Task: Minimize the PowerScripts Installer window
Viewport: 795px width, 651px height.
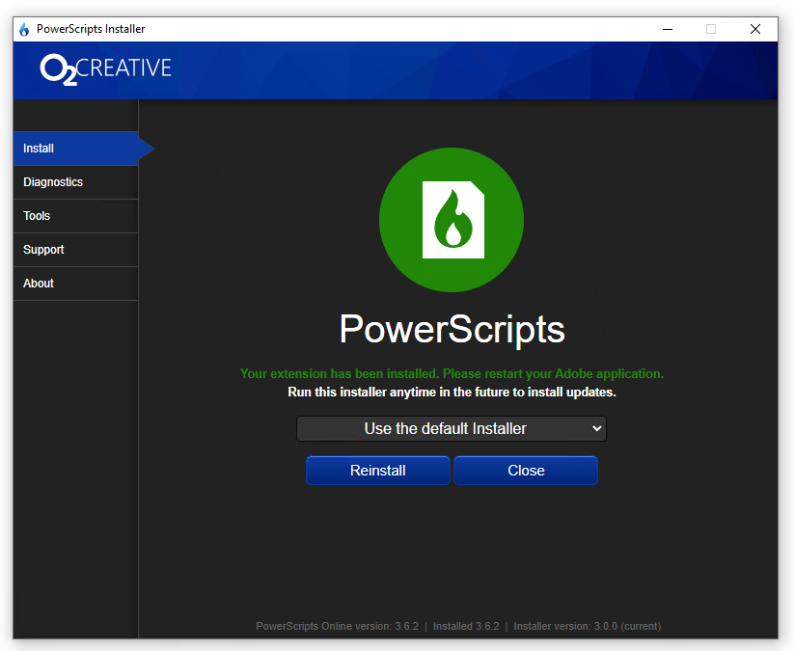Action: (668, 29)
